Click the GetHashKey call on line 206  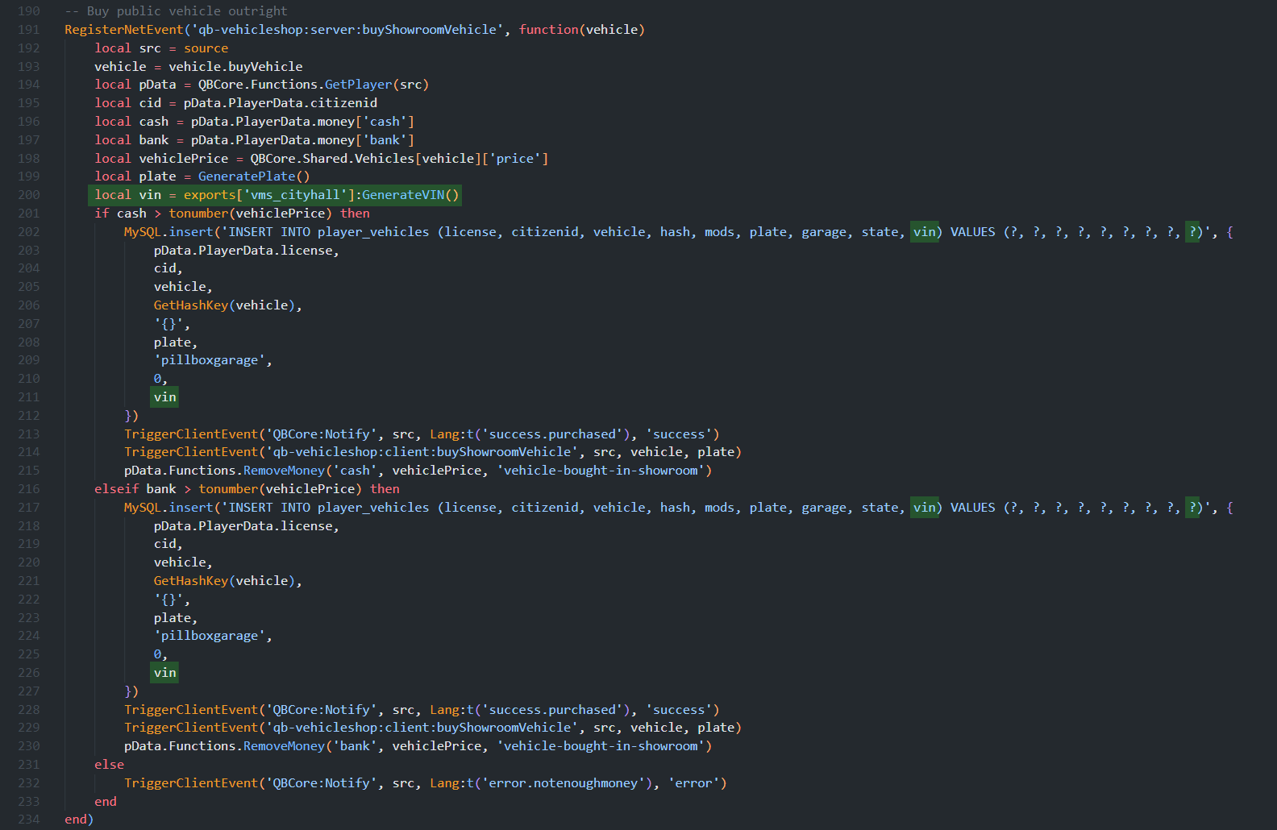click(191, 305)
